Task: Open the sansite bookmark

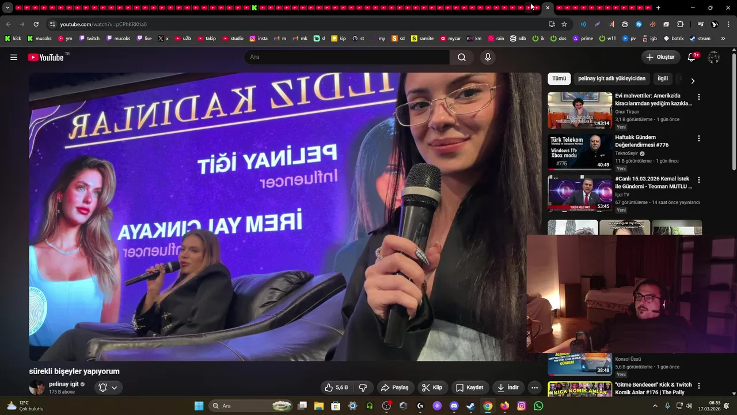Action: click(422, 38)
